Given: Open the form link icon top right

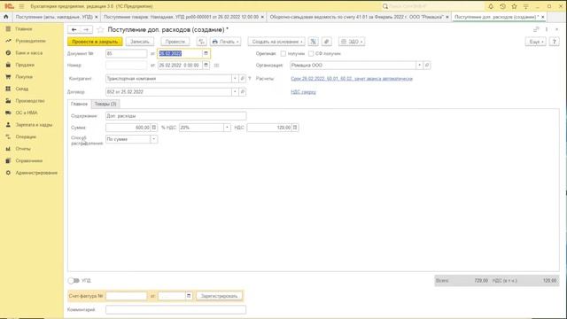Looking at the screenshot, I should click(536, 29).
